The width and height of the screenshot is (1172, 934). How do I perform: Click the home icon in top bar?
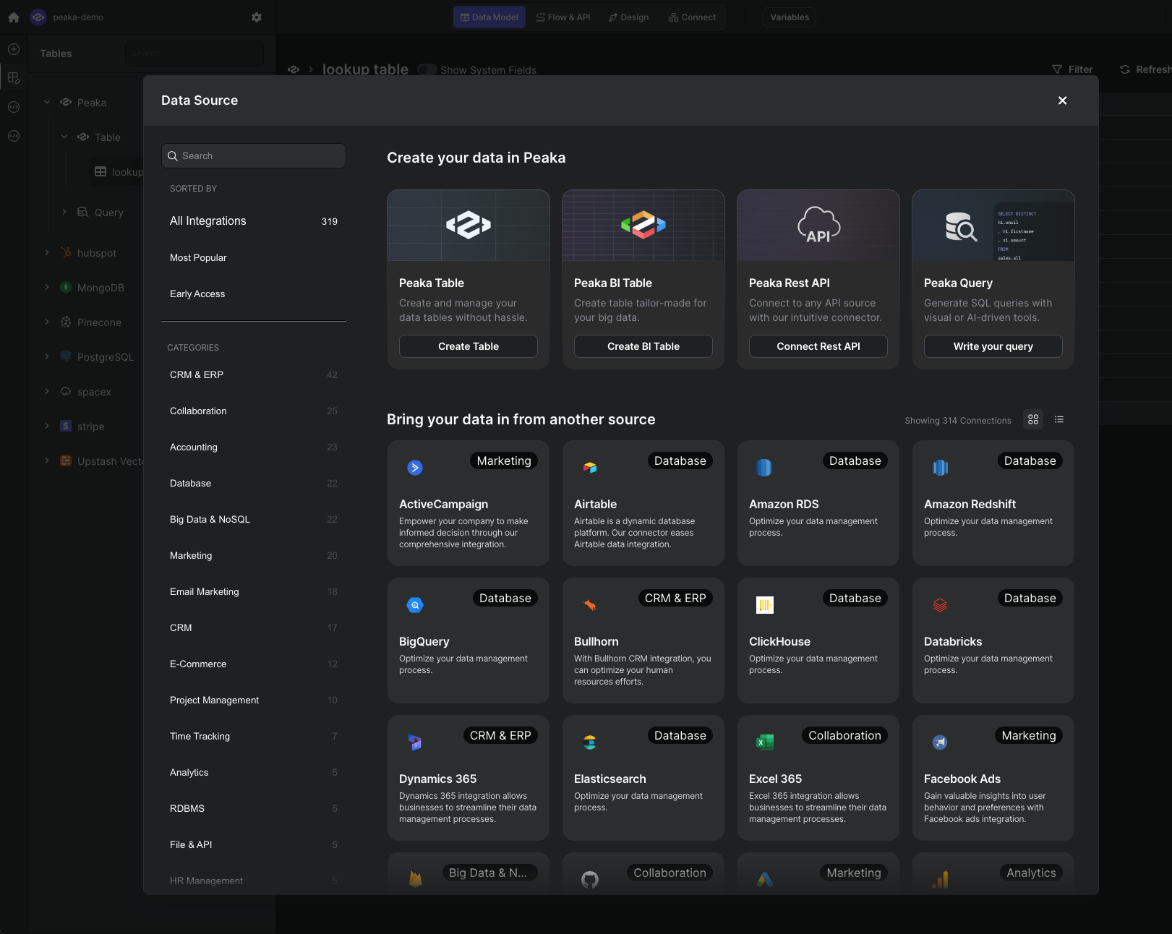(14, 17)
